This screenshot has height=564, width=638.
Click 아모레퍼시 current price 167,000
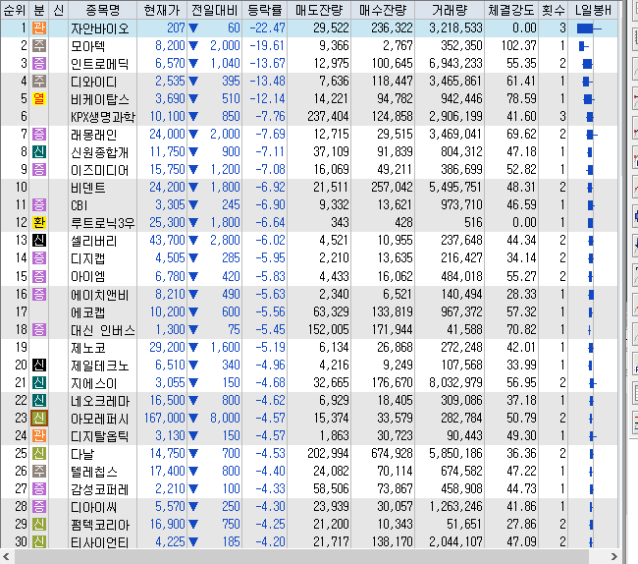pos(165,419)
